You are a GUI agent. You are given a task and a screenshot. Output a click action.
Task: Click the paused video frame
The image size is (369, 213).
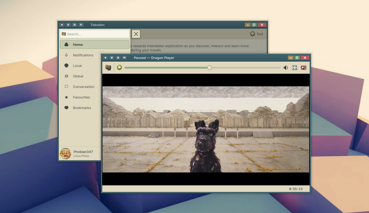pos(206,129)
